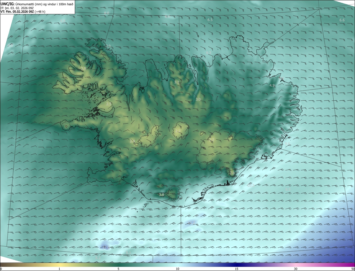Click the 3.0 value label on the map
Image resolution: width=355 pixels, height=271 pixels.
coord(198,99)
